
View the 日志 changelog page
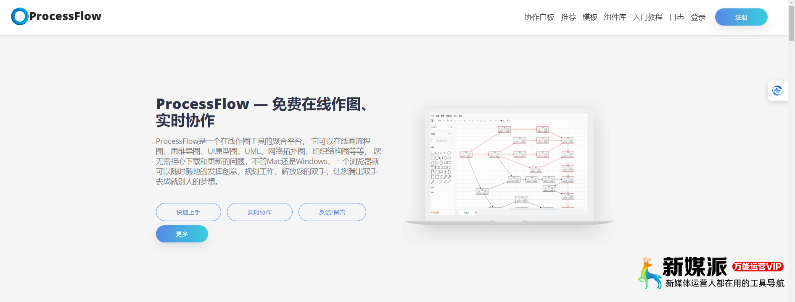click(x=676, y=17)
